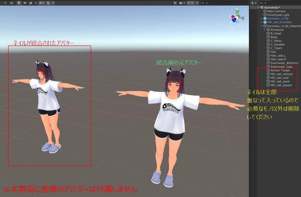Toggle scene audio speaker button

pos(25,3)
